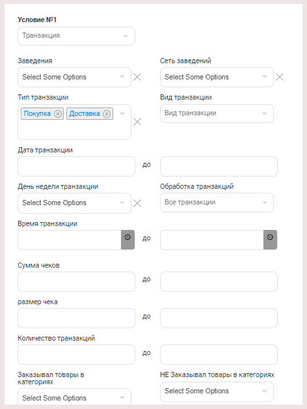The width and height of the screenshot is (307, 409).
Task: Open Заказывал товары в категориях dropdown
Action: (x=74, y=397)
